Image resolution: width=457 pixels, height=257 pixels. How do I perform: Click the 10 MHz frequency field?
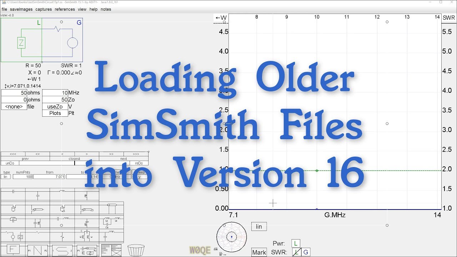(x=55, y=93)
